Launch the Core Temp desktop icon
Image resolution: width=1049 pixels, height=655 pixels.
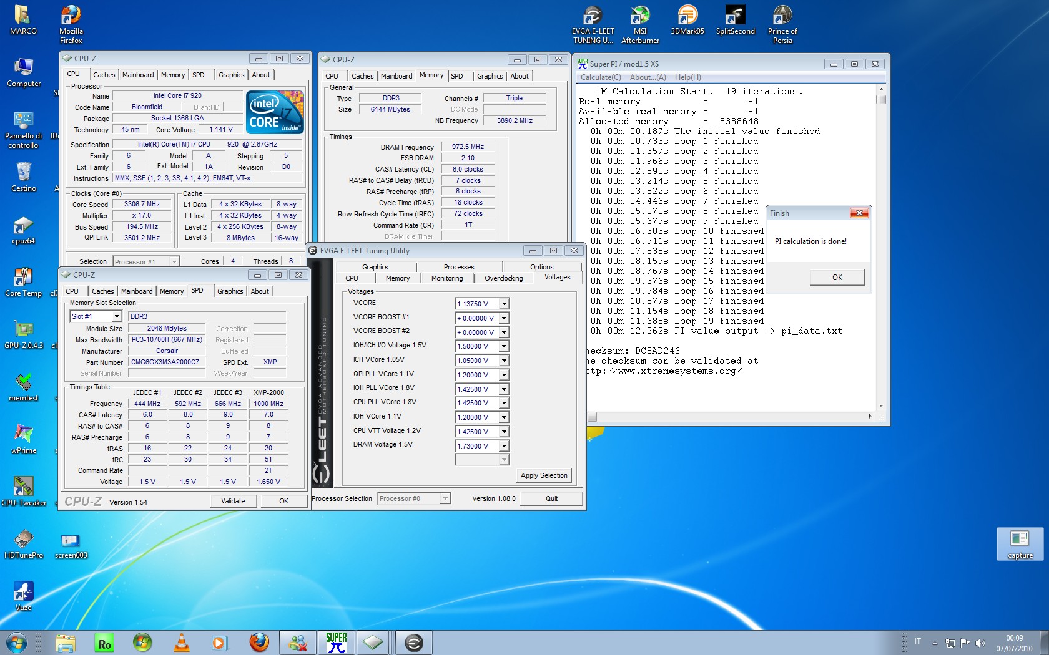[24, 282]
